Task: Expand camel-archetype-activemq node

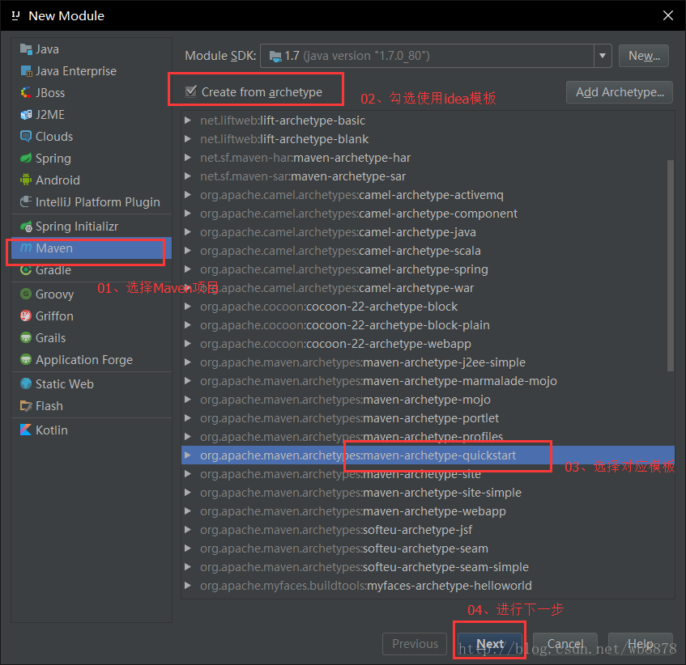Action: (188, 195)
